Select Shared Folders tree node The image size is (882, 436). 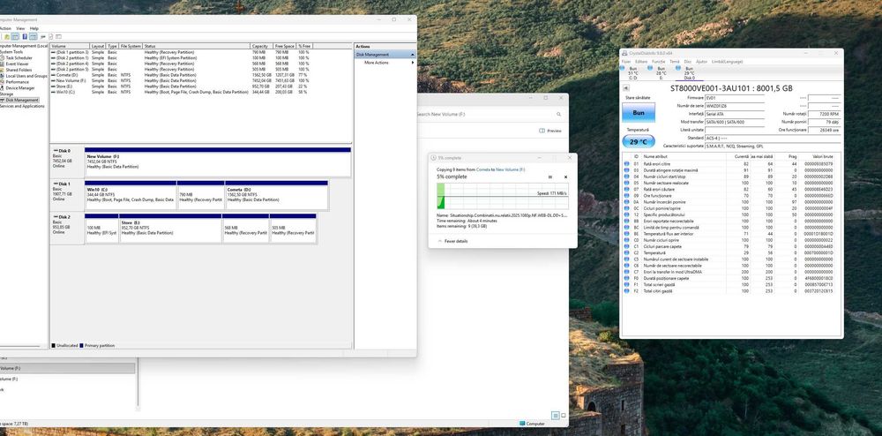click(x=16, y=70)
